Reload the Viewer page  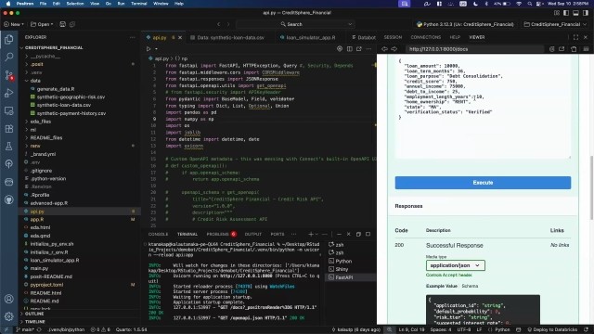551,49
